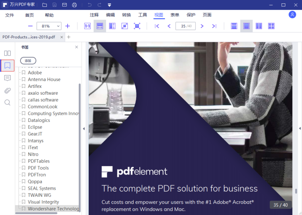This screenshot has width=302, height=215.
Task: Select single page scrolling layout
Action: click(x=234, y=26)
